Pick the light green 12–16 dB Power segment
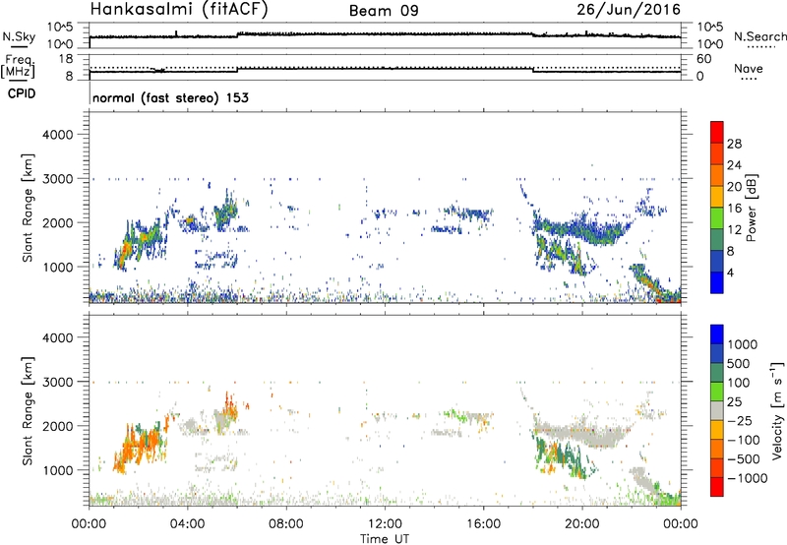Viewport: 787px width, 545px height. pyautogui.click(x=717, y=218)
